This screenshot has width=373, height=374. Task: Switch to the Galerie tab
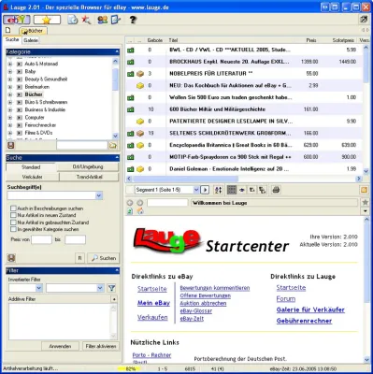tap(31, 40)
